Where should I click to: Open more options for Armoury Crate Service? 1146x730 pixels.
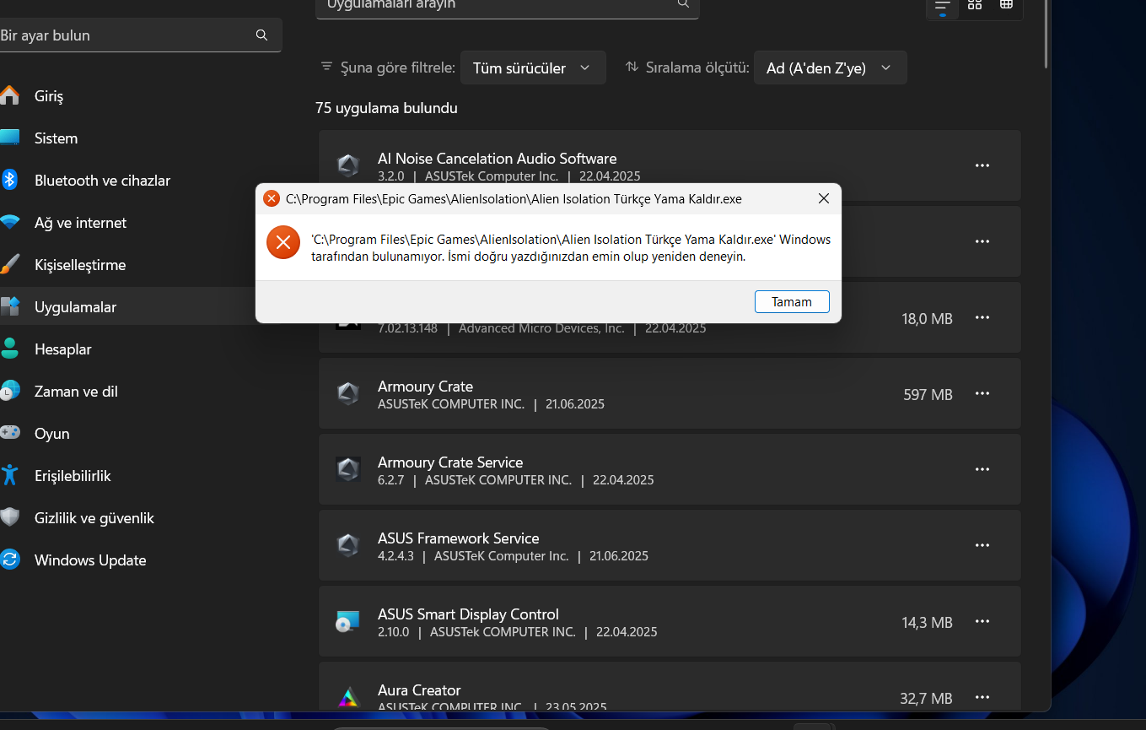(x=982, y=469)
